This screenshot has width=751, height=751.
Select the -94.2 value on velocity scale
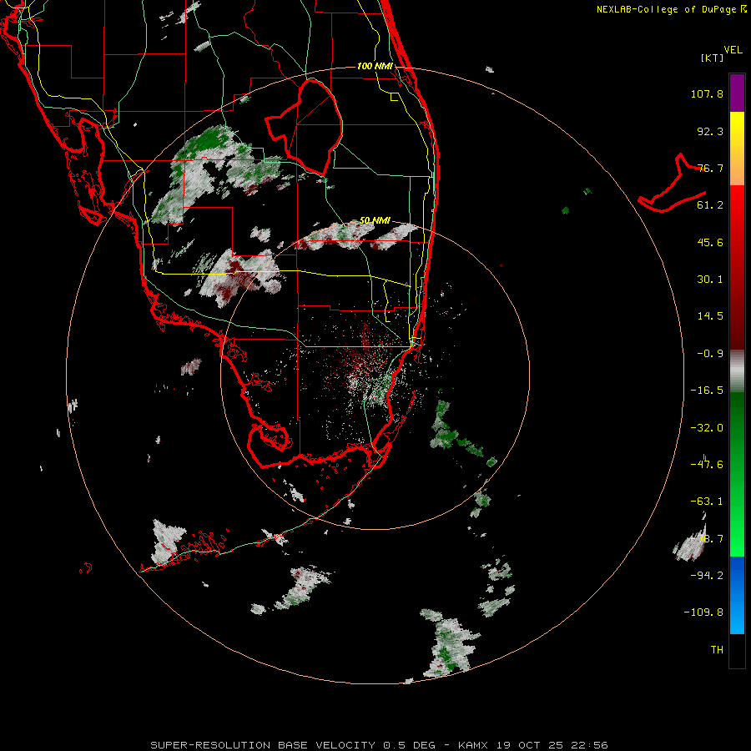pyautogui.click(x=707, y=575)
